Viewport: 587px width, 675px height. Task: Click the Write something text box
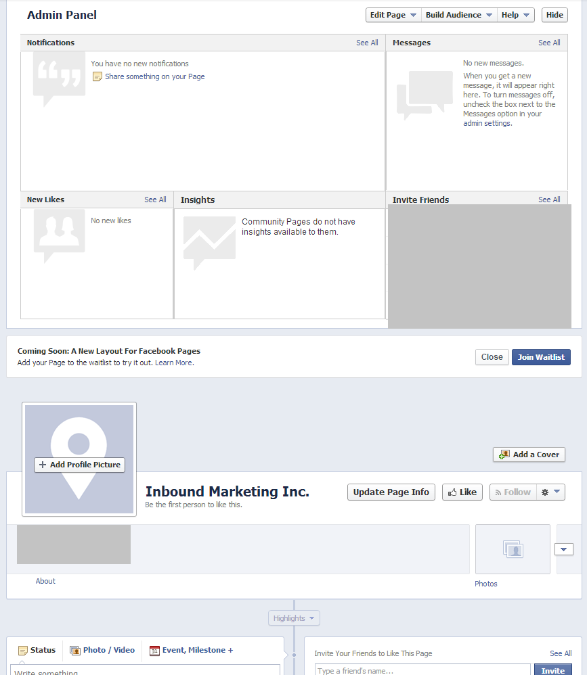(x=146, y=671)
